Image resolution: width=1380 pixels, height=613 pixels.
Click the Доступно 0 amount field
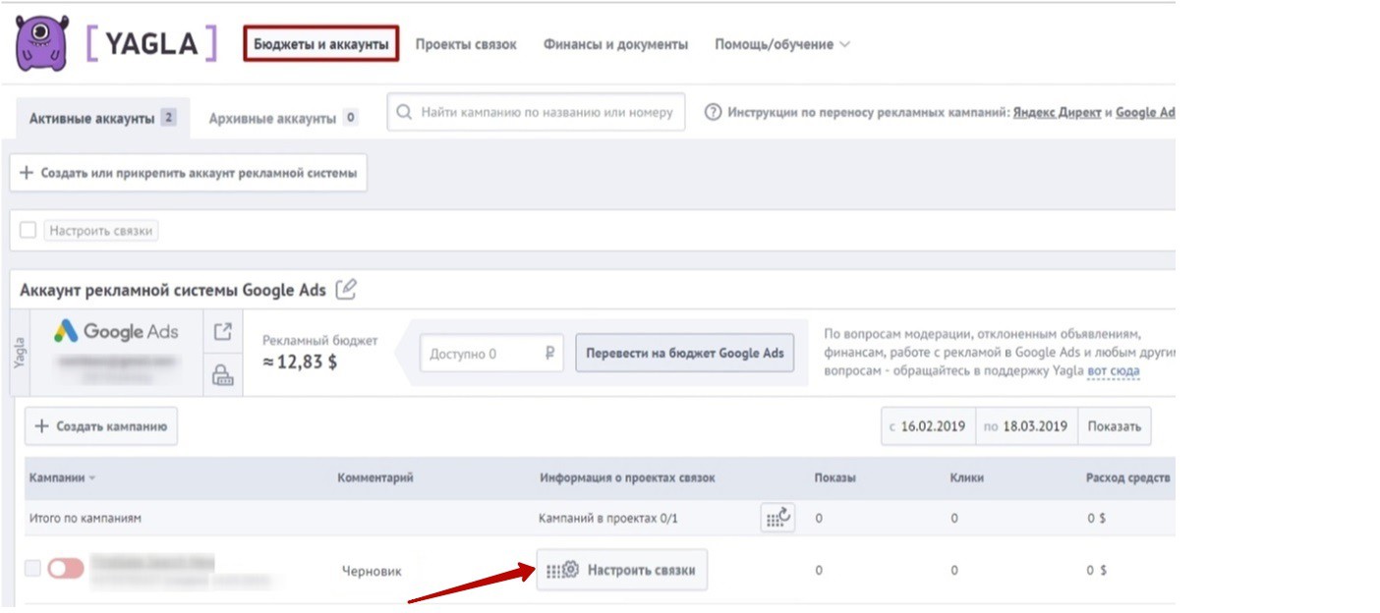click(491, 354)
